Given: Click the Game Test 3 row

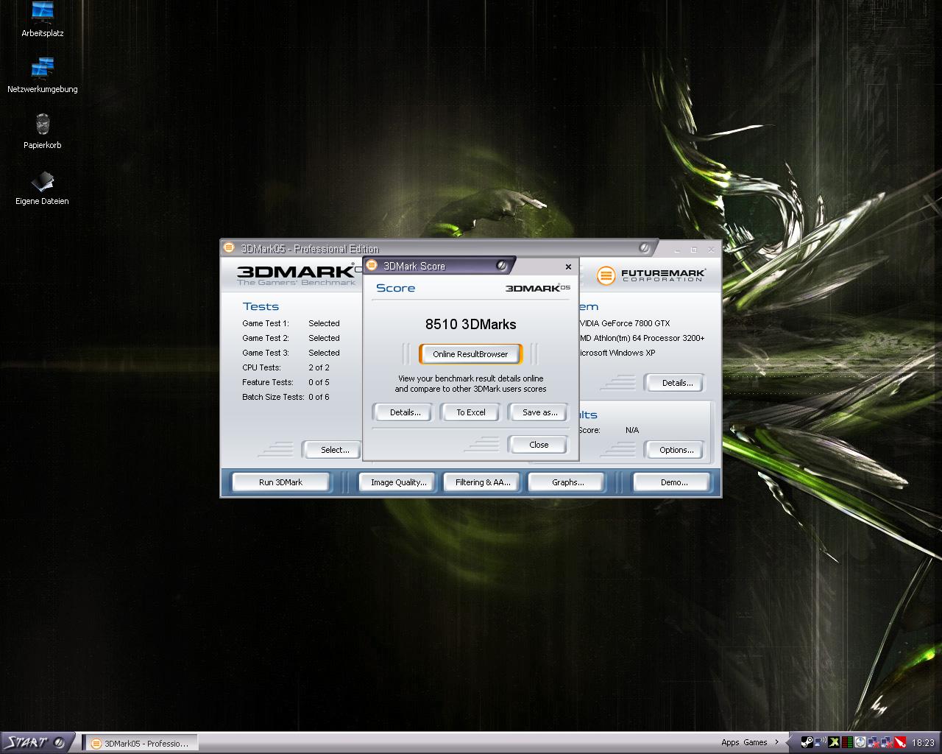Looking at the screenshot, I should click(x=291, y=353).
